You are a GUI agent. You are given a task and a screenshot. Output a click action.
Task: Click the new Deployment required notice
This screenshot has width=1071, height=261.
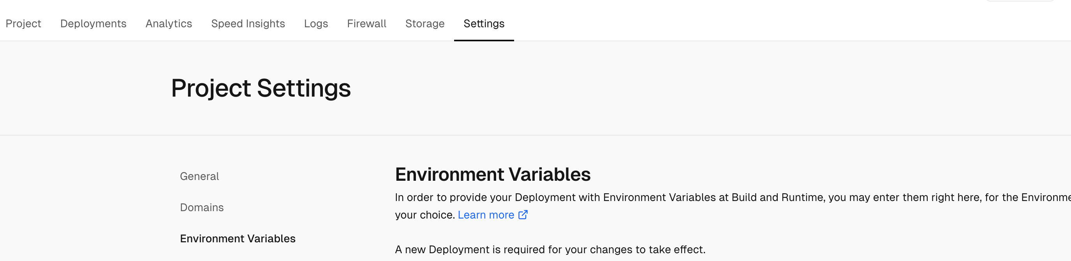pyautogui.click(x=550, y=249)
